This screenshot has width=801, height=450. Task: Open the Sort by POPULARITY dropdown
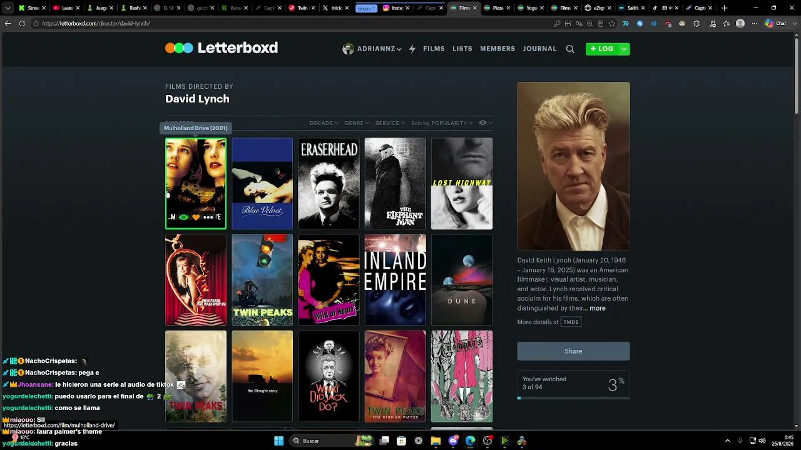pos(442,123)
